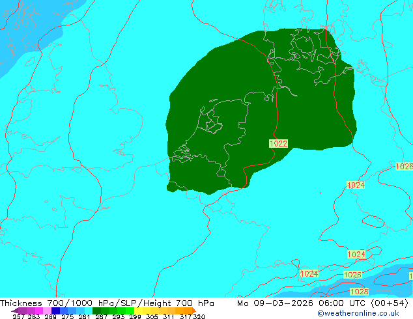The height and width of the screenshot is (319, 413).
Task: Click legend value 305
Action: click(x=152, y=316)
